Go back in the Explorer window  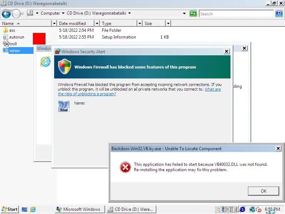tap(6, 14)
